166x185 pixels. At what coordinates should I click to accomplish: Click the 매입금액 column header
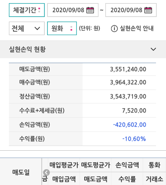tap(64, 179)
